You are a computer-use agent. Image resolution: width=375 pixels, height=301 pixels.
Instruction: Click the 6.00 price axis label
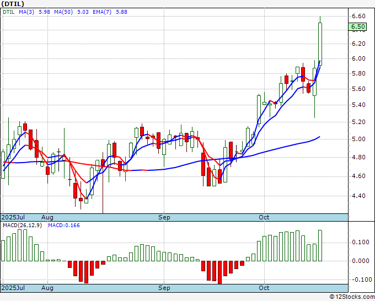358,58
